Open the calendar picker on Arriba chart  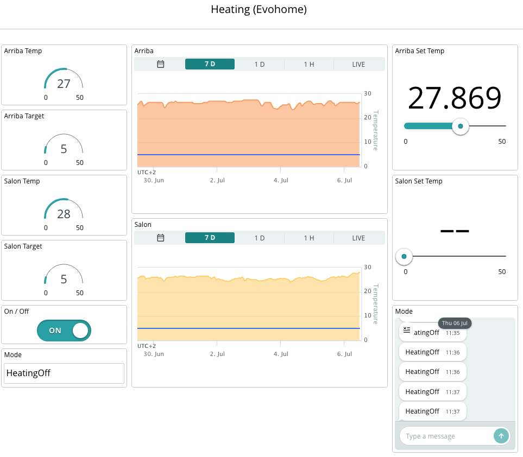(160, 64)
